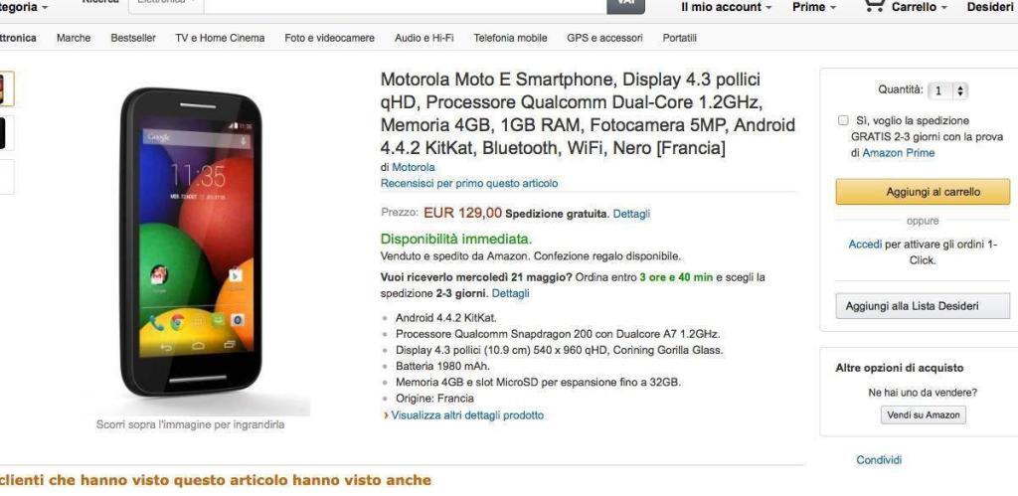Viewport: 1018px width, 496px height.
Task: Go to the Telefonia mobile section
Action: coord(510,38)
